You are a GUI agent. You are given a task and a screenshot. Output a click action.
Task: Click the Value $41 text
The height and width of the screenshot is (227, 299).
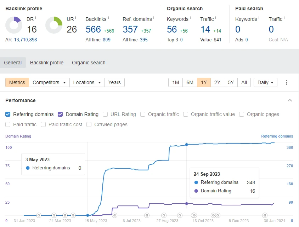[x=211, y=40]
